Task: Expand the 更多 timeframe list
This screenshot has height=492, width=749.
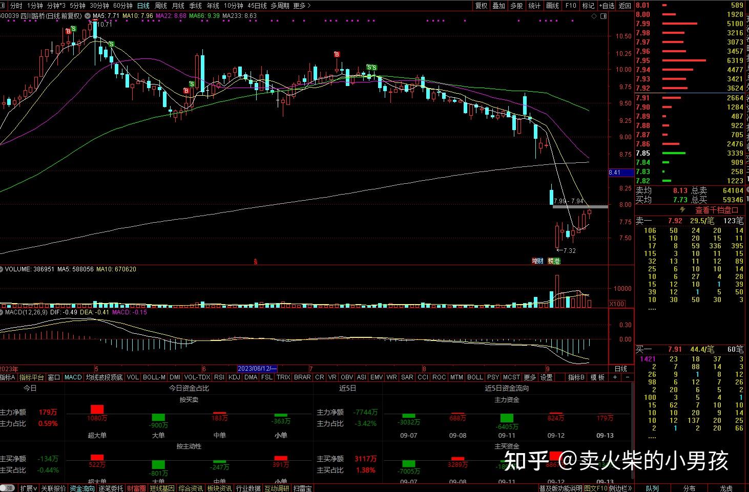Action: click(x=302, y=6)
